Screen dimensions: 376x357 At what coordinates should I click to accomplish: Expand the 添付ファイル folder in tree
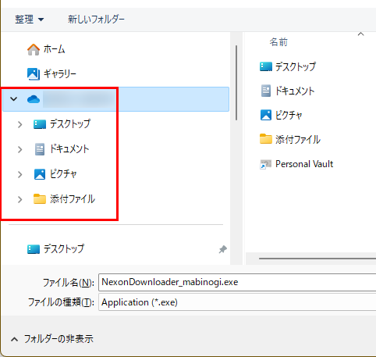20,199
